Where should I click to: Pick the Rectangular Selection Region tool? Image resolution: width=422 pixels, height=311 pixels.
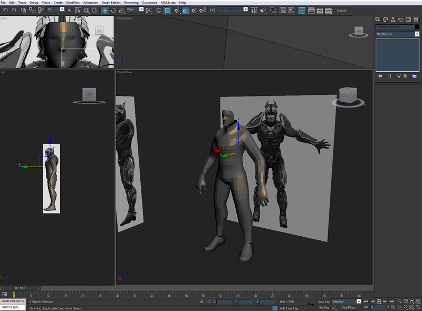click(86, 10)
